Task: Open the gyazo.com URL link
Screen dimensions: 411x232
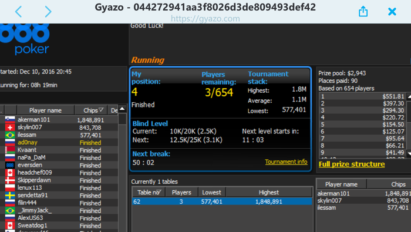Action: tap(206, 19)
